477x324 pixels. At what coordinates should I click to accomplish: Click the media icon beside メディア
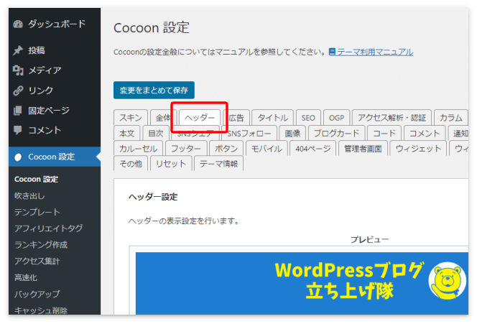coord(18,70)
